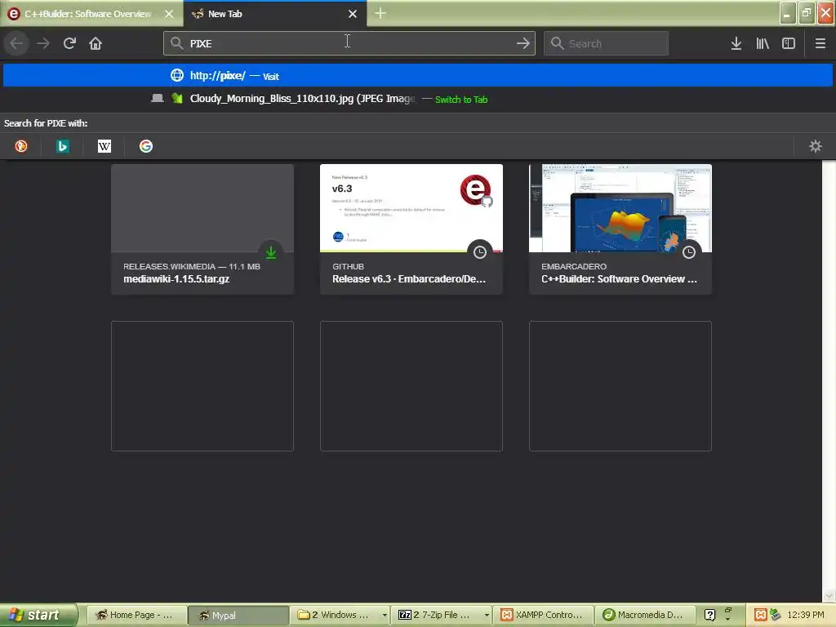This screenshot has height=627, width=836.
Task: Click the Search for PIXE with: label
Action: (x=46, y=123)
